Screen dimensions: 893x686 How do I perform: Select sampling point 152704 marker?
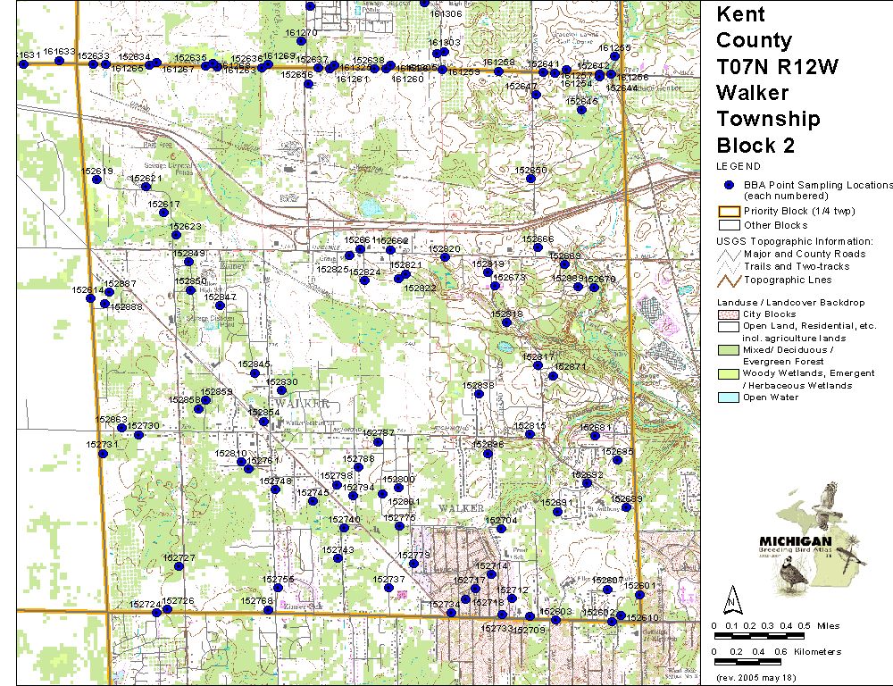click(501, 529)
